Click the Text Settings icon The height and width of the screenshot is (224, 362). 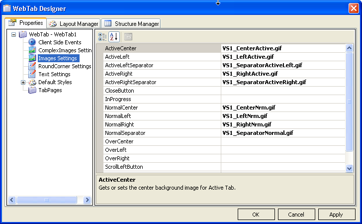[32, 75]
